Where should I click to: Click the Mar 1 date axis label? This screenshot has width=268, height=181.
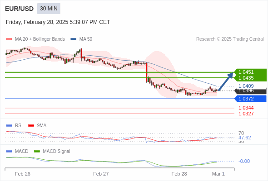pos(218,174)
